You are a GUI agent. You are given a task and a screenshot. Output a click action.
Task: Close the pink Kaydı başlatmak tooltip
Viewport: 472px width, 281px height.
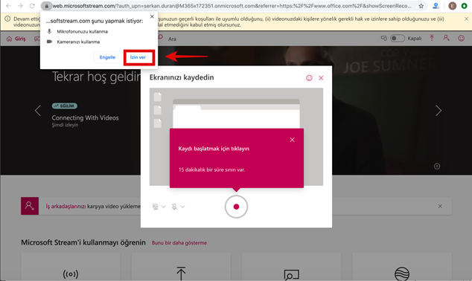(292, 140)
